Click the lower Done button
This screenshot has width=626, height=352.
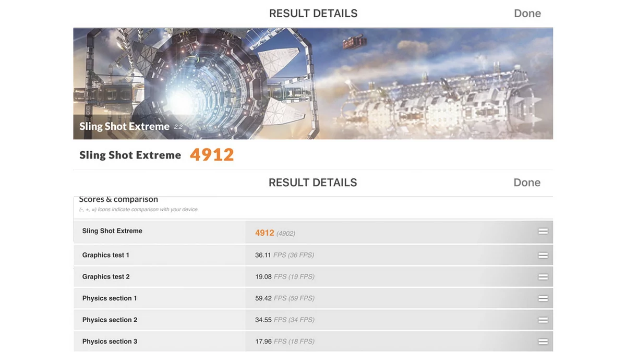pyautogui.click(x=527, y=183)
